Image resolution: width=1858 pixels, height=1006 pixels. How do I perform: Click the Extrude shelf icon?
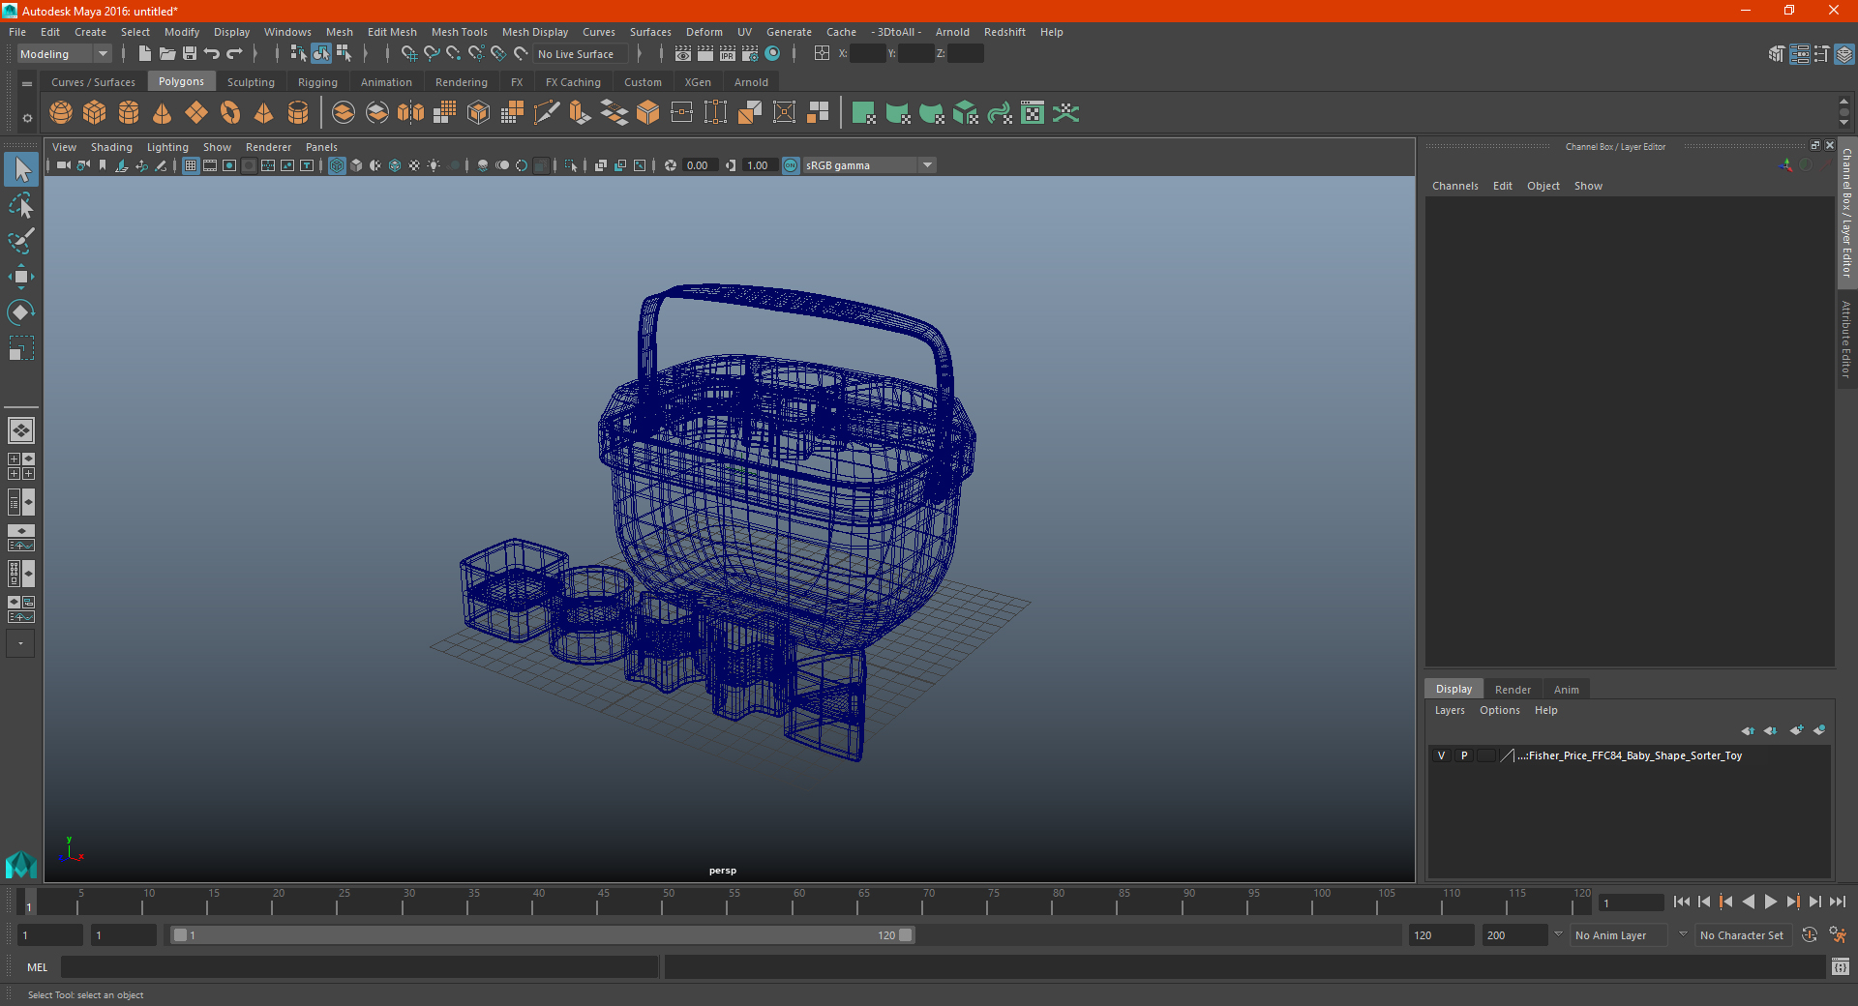click(x=580, y=113)
